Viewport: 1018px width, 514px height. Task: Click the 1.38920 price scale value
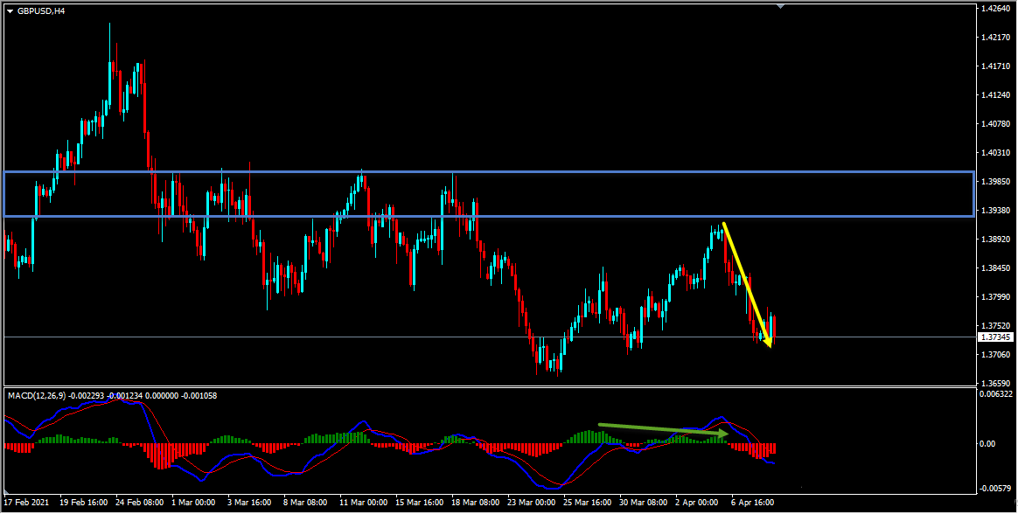tap(995, 240)
